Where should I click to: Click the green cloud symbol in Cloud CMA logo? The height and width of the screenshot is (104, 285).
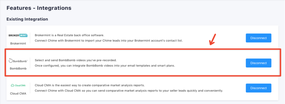(x=12, y=85)
